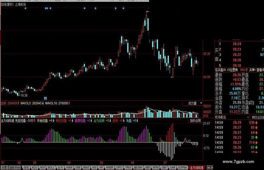This screenshot has width=264, height=170.
Task: Click the 金额 value 7.18亿
Action: pyautogui.click(x=236, y=98)
